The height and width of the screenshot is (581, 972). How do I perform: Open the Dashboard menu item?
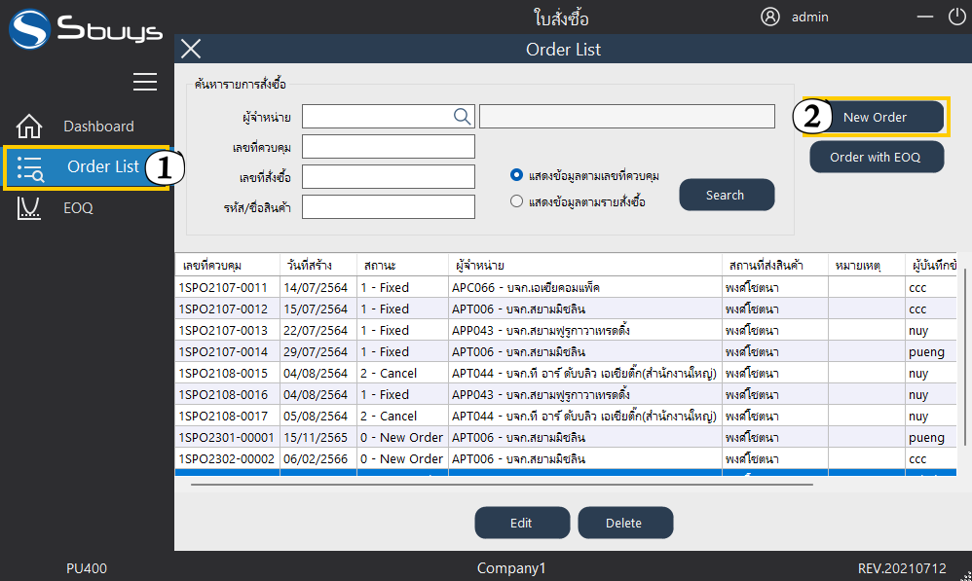pyautogui.click(x=98, y=127)
